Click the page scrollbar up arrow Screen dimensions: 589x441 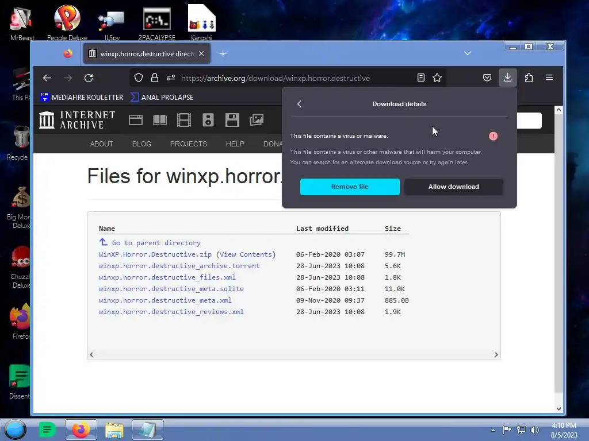coord(559,110)
